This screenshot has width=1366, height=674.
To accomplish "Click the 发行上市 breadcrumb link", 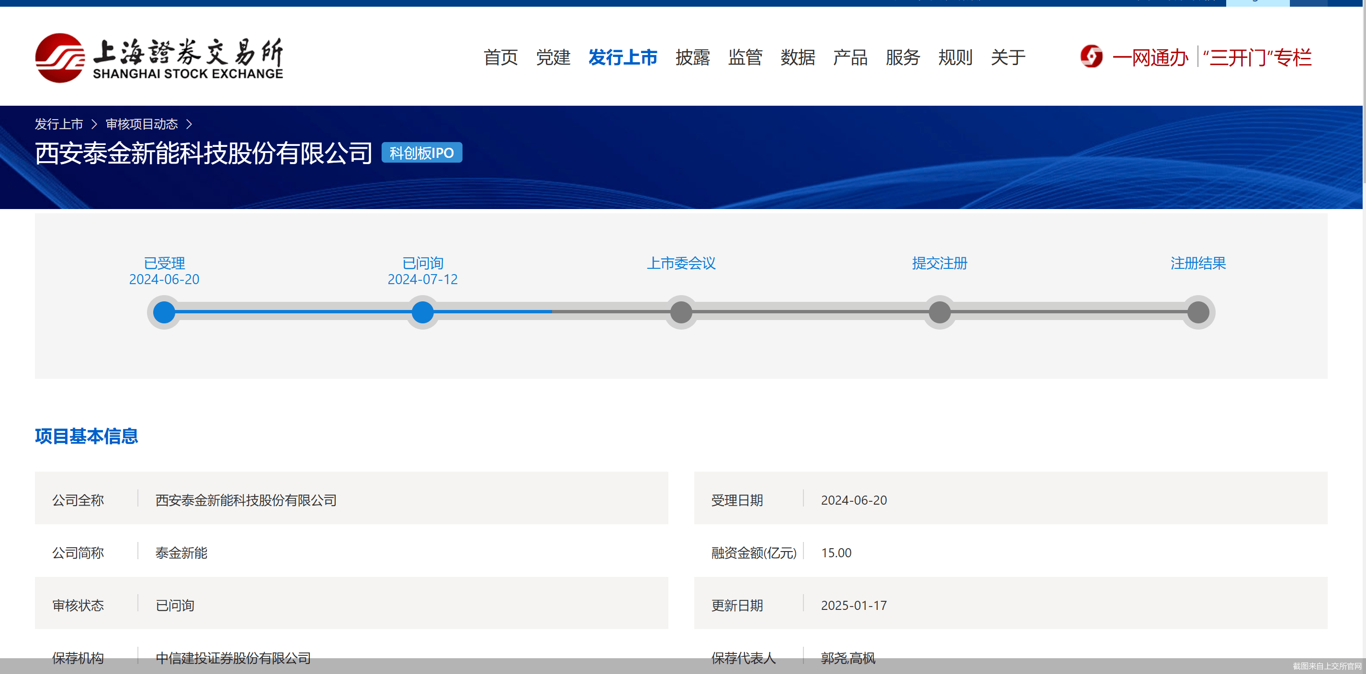I will tap(59, 124).
